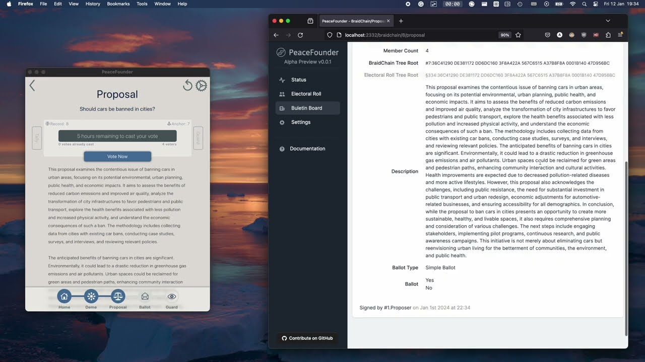Open the History menu
645x362 pixels.
(93, 4)
